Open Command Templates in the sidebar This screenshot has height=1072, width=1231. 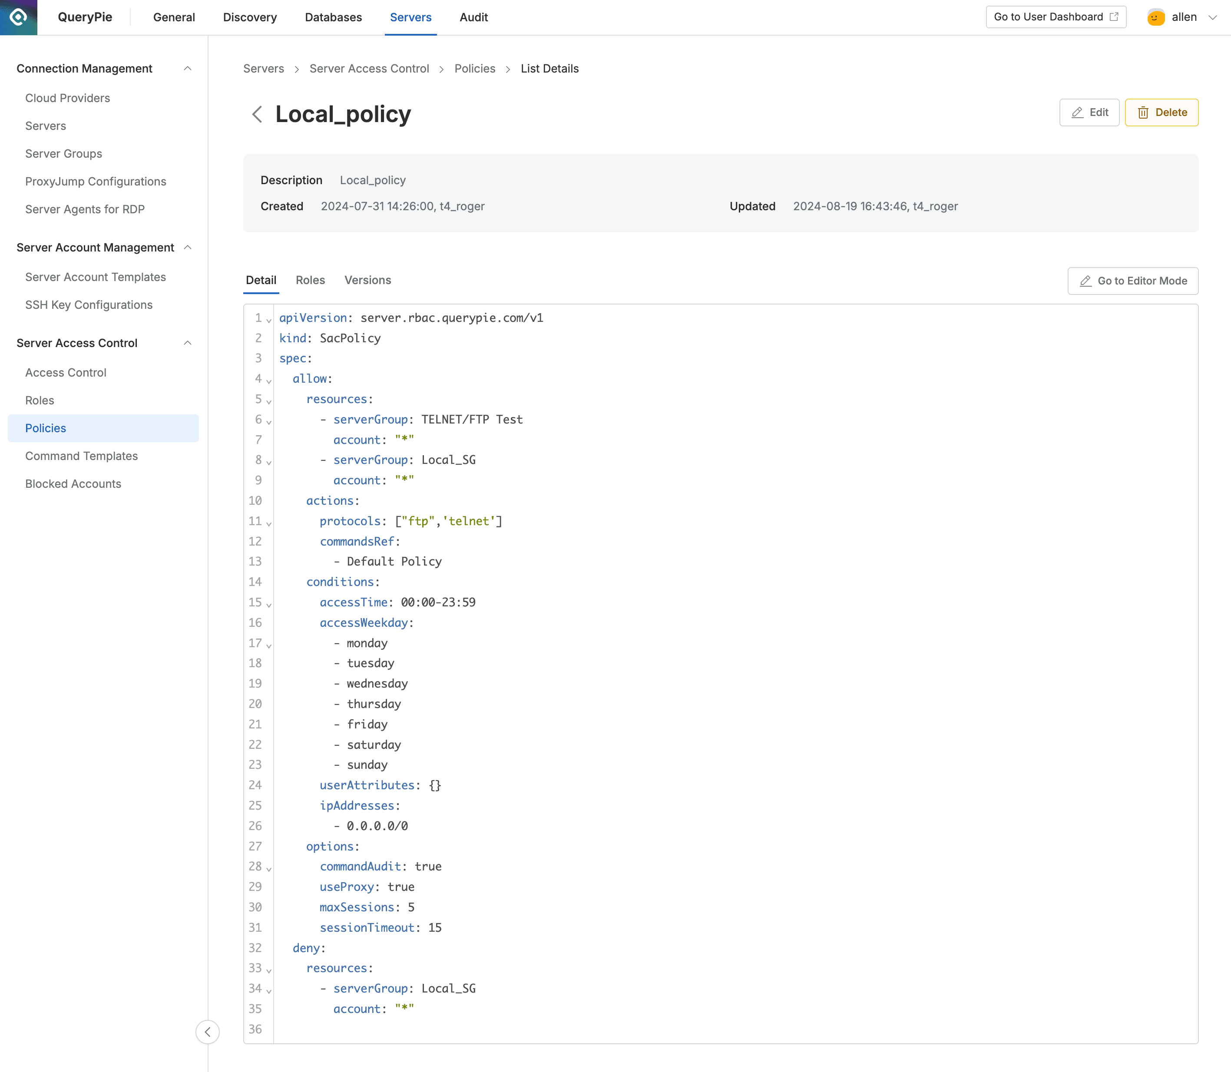click(x=81, y=456)
